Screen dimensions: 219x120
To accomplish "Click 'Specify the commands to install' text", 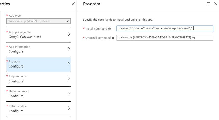I will 118,20.
